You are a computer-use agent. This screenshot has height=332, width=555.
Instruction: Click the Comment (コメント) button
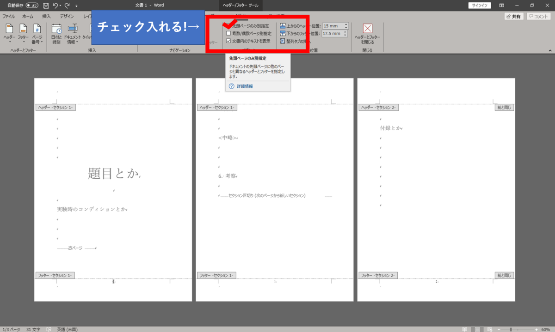pyautogui.click(x=538, y=16)
